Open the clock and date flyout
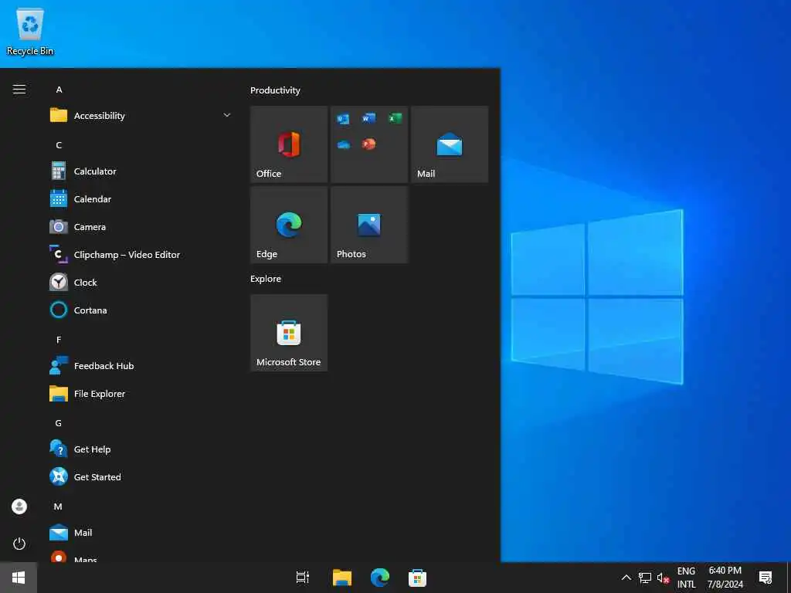The image size is (791, 593). pos(725,578)
